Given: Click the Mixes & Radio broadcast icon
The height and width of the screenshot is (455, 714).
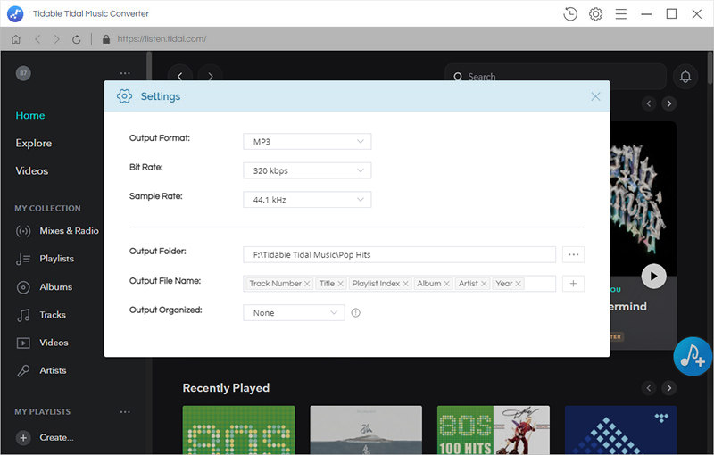Looking at the screenshot, I should click(23, 231).
